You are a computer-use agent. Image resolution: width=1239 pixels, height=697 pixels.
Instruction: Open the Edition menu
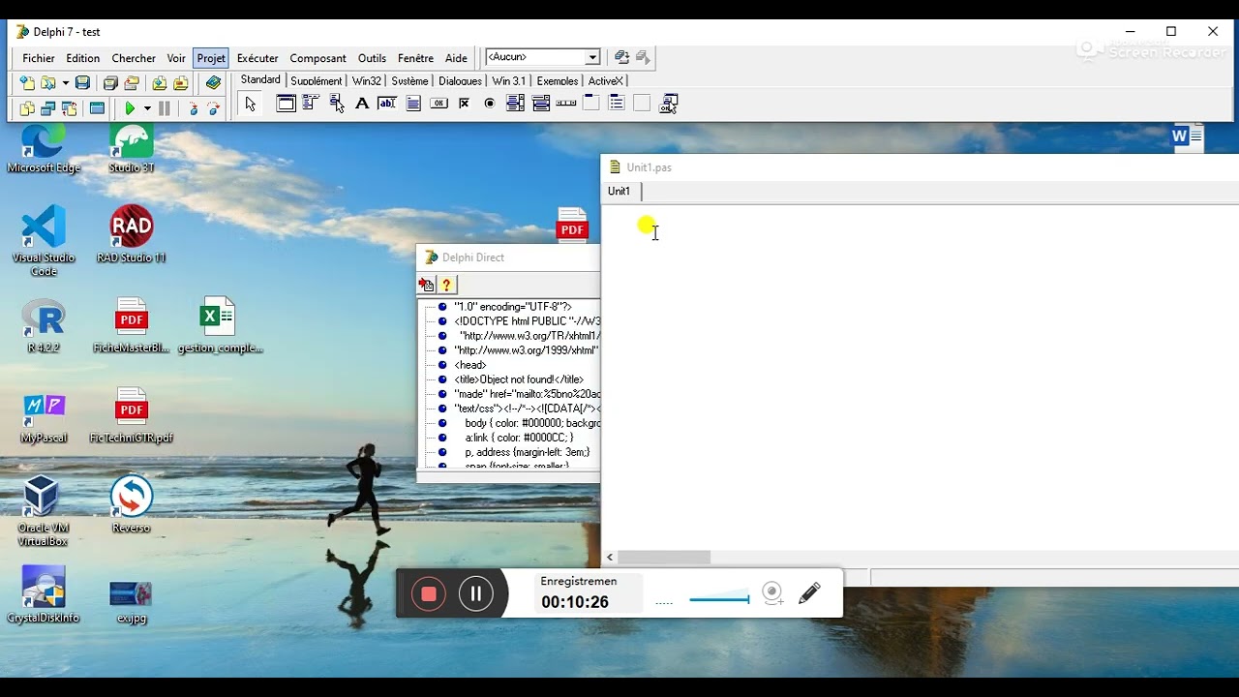(x=83, y=58)
